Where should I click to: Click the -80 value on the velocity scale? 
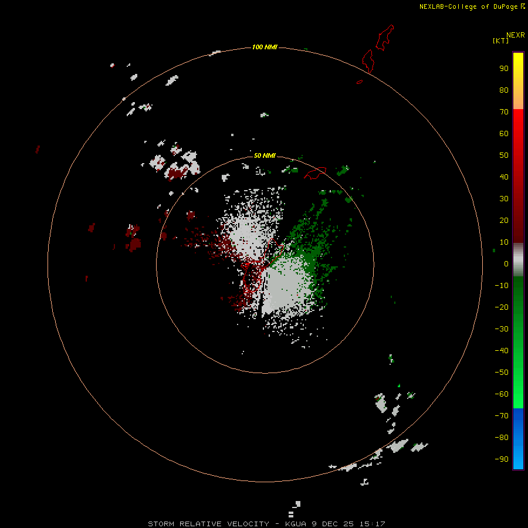click(x=502, y=438)
